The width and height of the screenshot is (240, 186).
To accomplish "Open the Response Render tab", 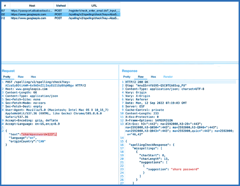I will 168,77.
